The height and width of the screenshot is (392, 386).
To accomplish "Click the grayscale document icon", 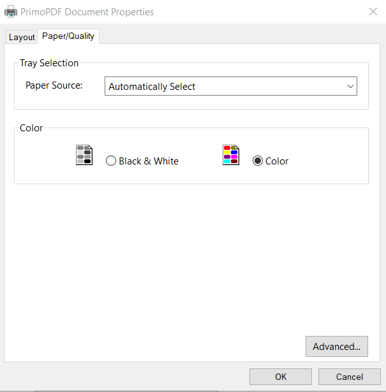I will (84, 155).
